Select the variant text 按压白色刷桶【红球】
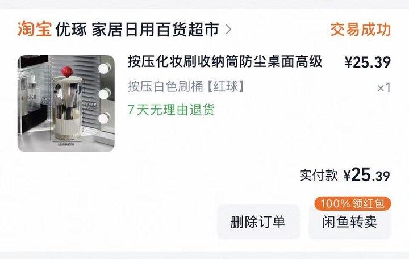This screenshot has height=259, width=409. 186,86
